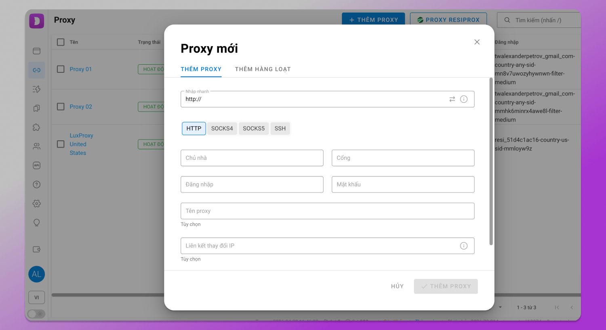Open the VI language selector
This screenshot has height=330, width=606.
coord(37,298)
